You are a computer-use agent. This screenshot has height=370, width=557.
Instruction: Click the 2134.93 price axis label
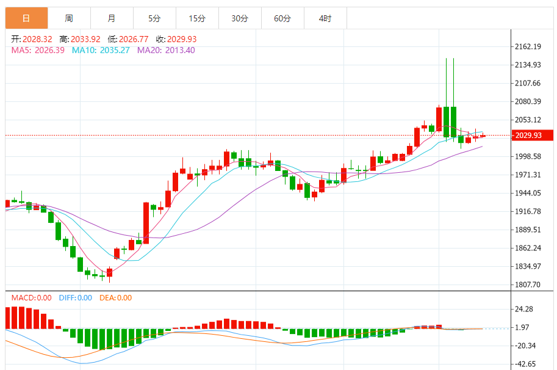pos(528,65)
